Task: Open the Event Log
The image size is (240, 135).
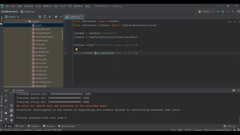Action: [229, 126]
